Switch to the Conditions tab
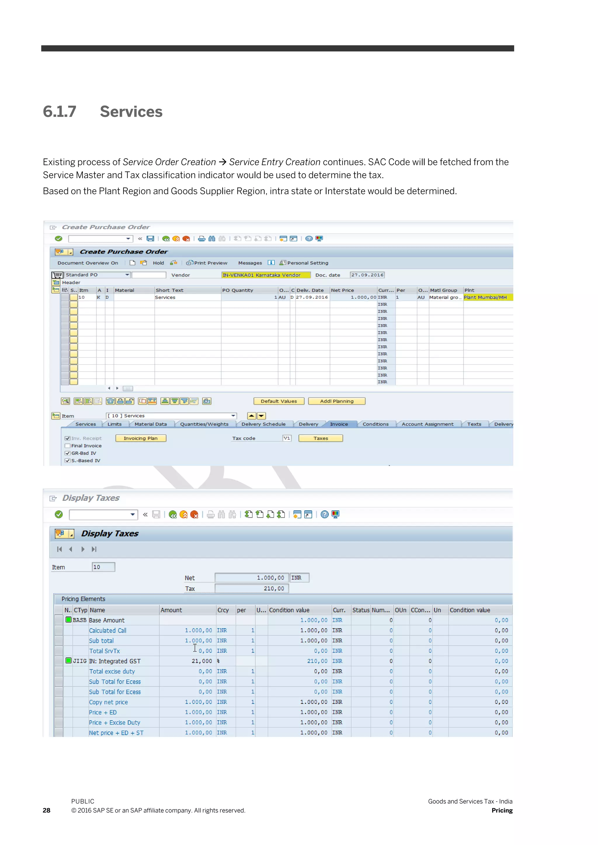 pyautogui.click(x=376, y=424)
